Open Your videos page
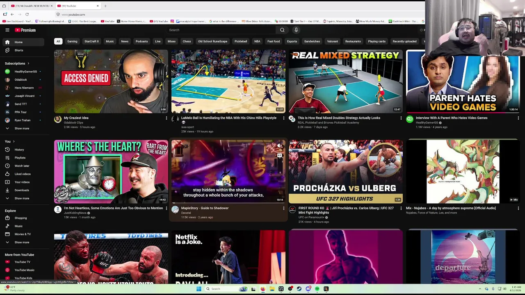The image size is (525, 295). [x=23, y=182]
